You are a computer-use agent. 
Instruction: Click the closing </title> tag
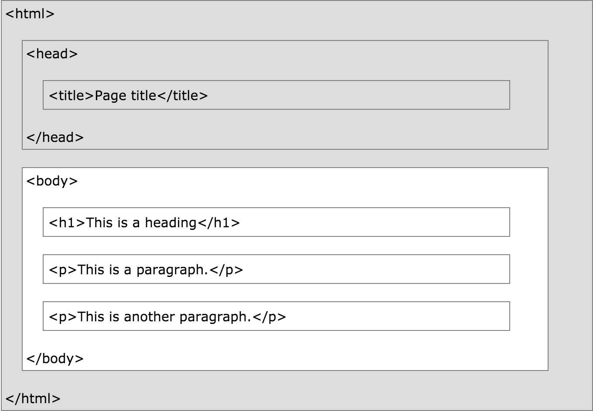[182, 96]
